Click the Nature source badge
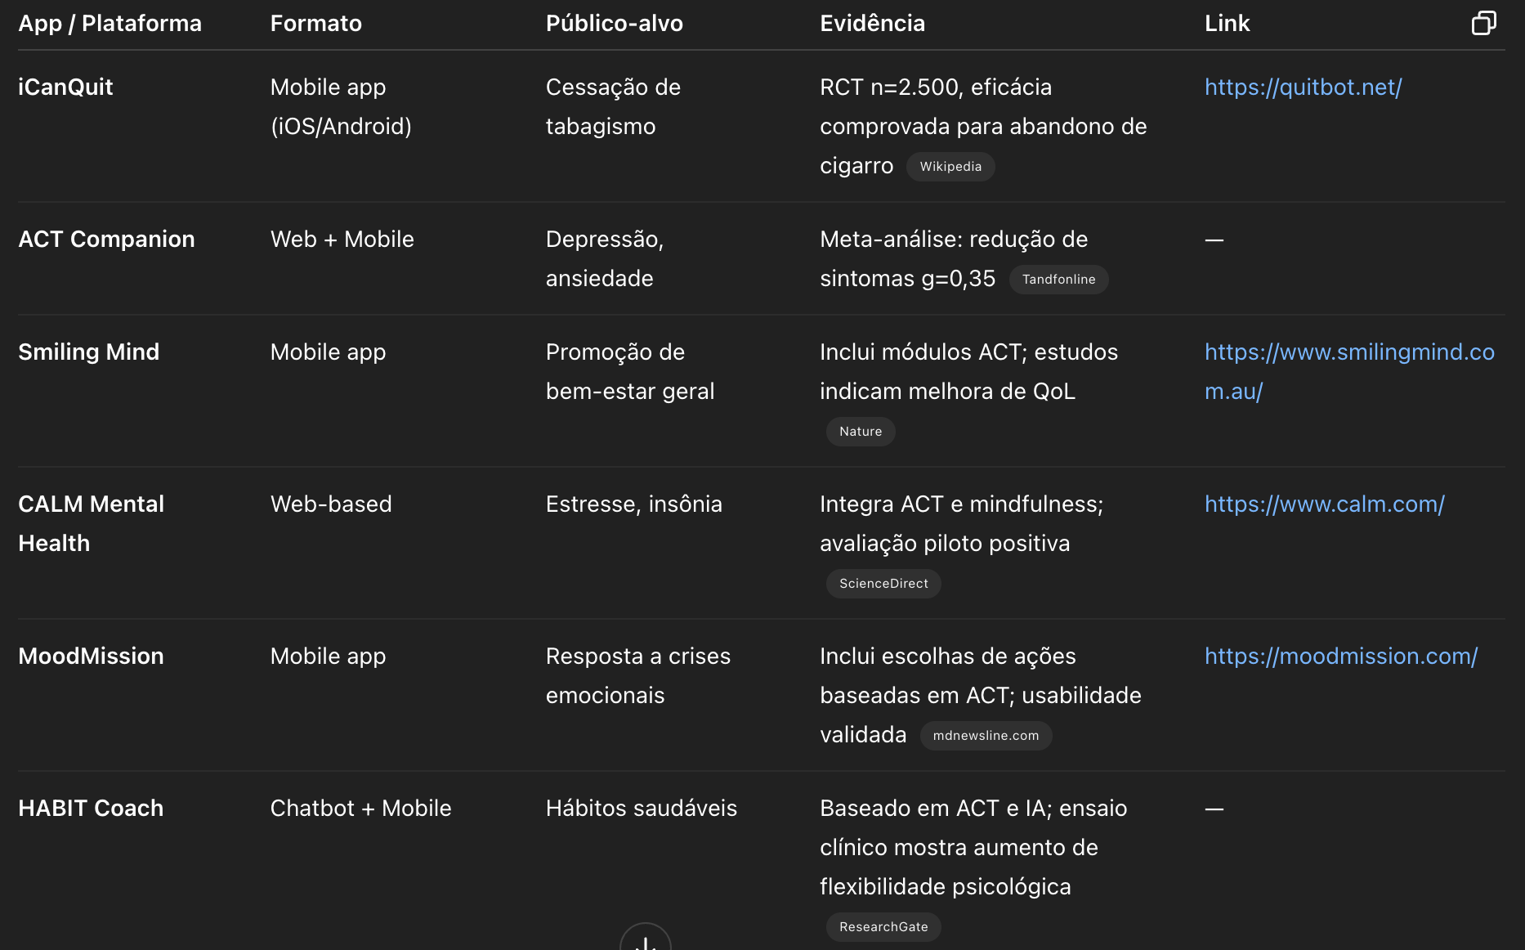The width and height of the screenshot is (1525, 950). (861, 432)
